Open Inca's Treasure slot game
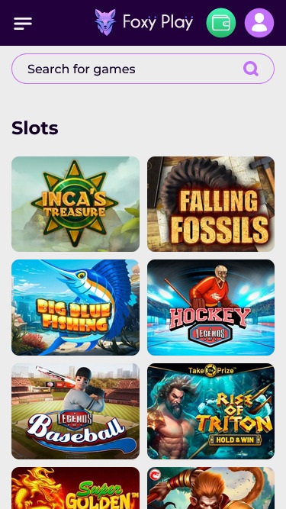The height and width of the screenshot is (509, 286). [x=76, y=205]
